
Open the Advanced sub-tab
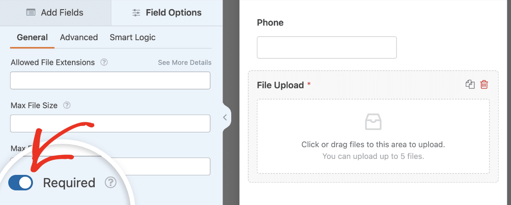tap(79, 37)
